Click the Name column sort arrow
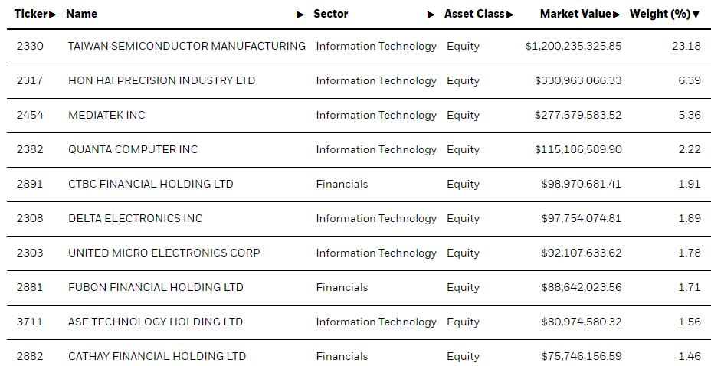Viewport: 711px width, 366px height. 300,15
